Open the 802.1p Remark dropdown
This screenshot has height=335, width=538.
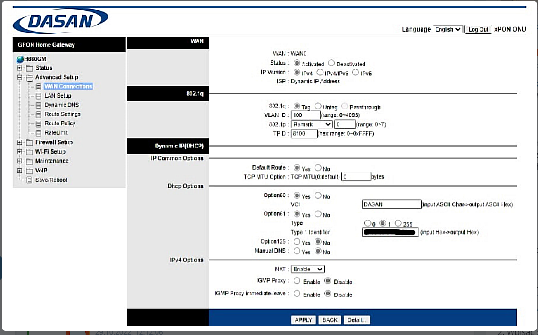pyautogui.click(x=312, y=124)
